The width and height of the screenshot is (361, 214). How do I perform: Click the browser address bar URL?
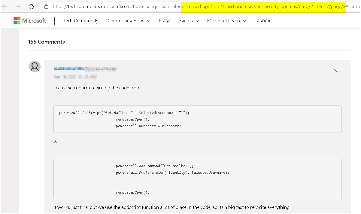point(200,6)
